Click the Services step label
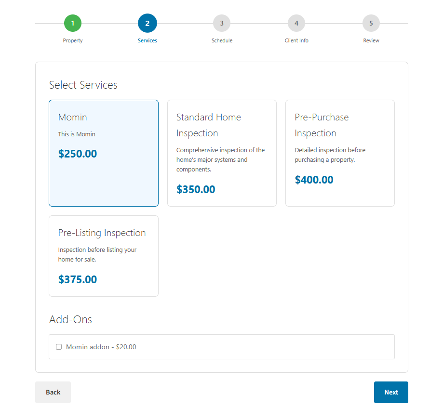This screenshot has height=407, width=443. click(148, 40)
